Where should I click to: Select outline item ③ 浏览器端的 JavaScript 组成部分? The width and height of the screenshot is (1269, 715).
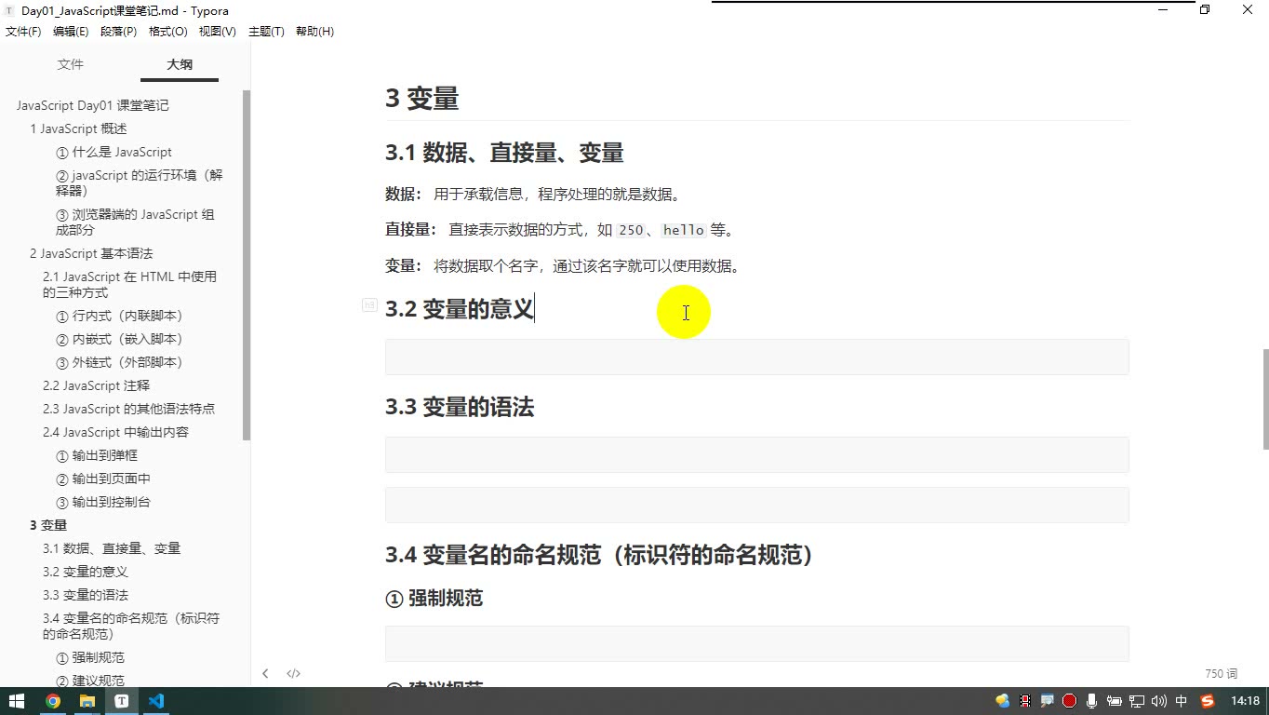135,222
